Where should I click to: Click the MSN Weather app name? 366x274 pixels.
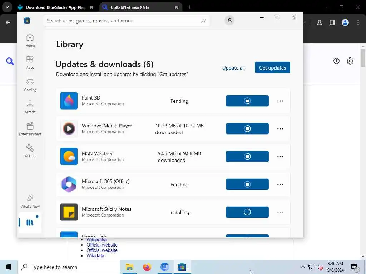coord(97,153)
